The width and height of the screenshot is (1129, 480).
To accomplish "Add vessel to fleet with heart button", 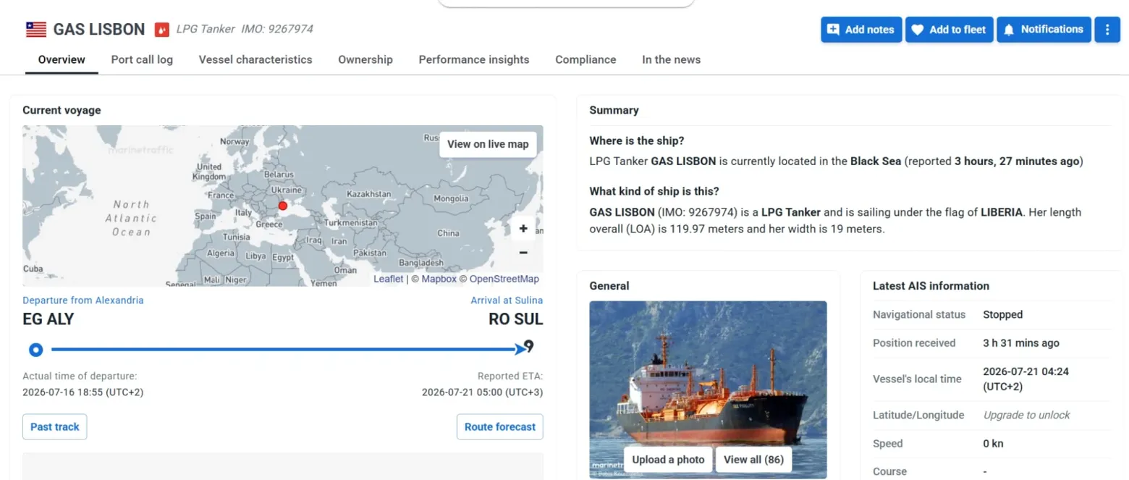I will (949, 30).
